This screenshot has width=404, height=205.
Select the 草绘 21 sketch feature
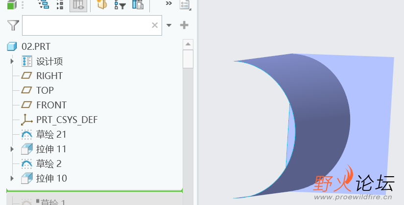click(51, 134)
